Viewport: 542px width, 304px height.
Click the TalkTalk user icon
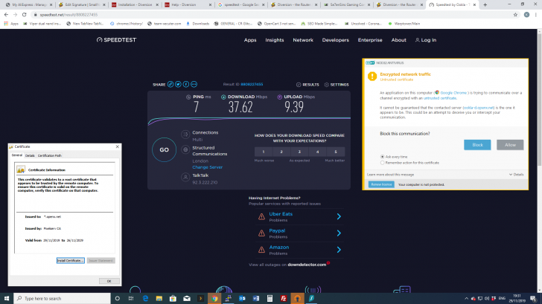185,177
